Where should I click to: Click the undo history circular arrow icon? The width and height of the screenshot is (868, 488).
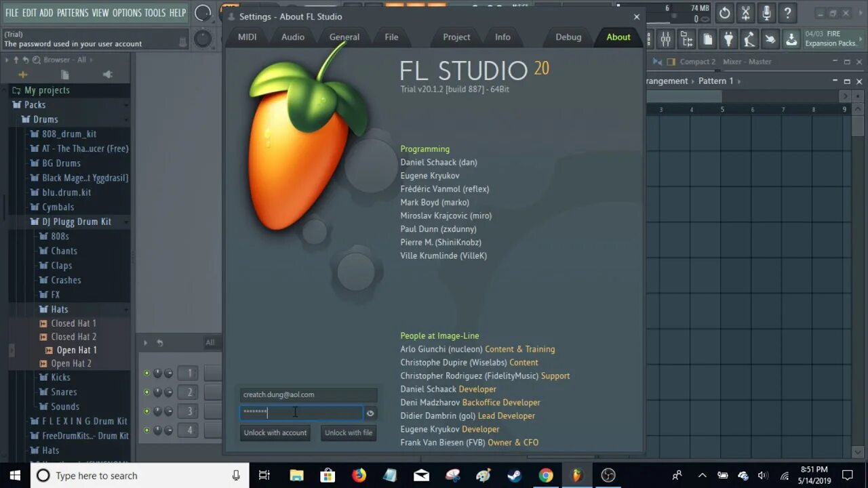(725, 13)
